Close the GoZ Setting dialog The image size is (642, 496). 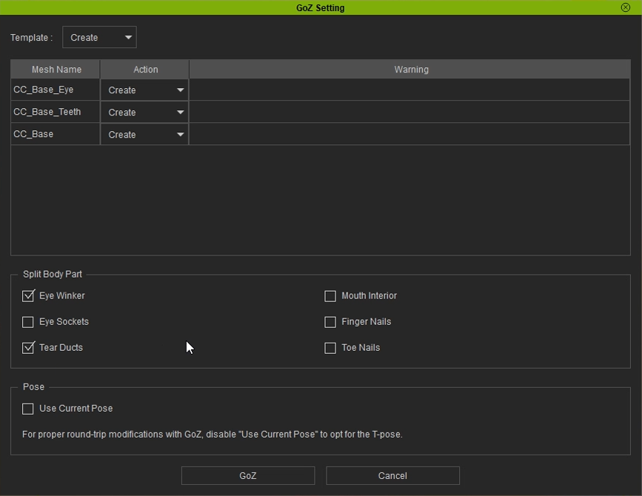626,7
